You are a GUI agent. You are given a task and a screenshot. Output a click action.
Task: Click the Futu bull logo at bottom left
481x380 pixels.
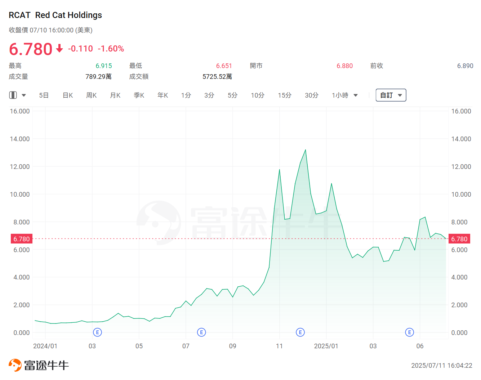15,365
